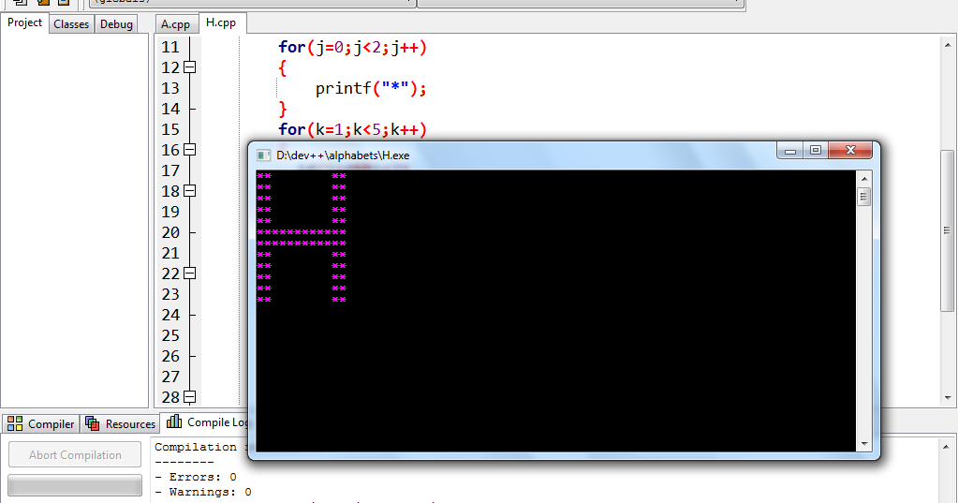Click the 'Errors: 0' log line
Viewport: 958px width, 503px height.
[196, 477]
